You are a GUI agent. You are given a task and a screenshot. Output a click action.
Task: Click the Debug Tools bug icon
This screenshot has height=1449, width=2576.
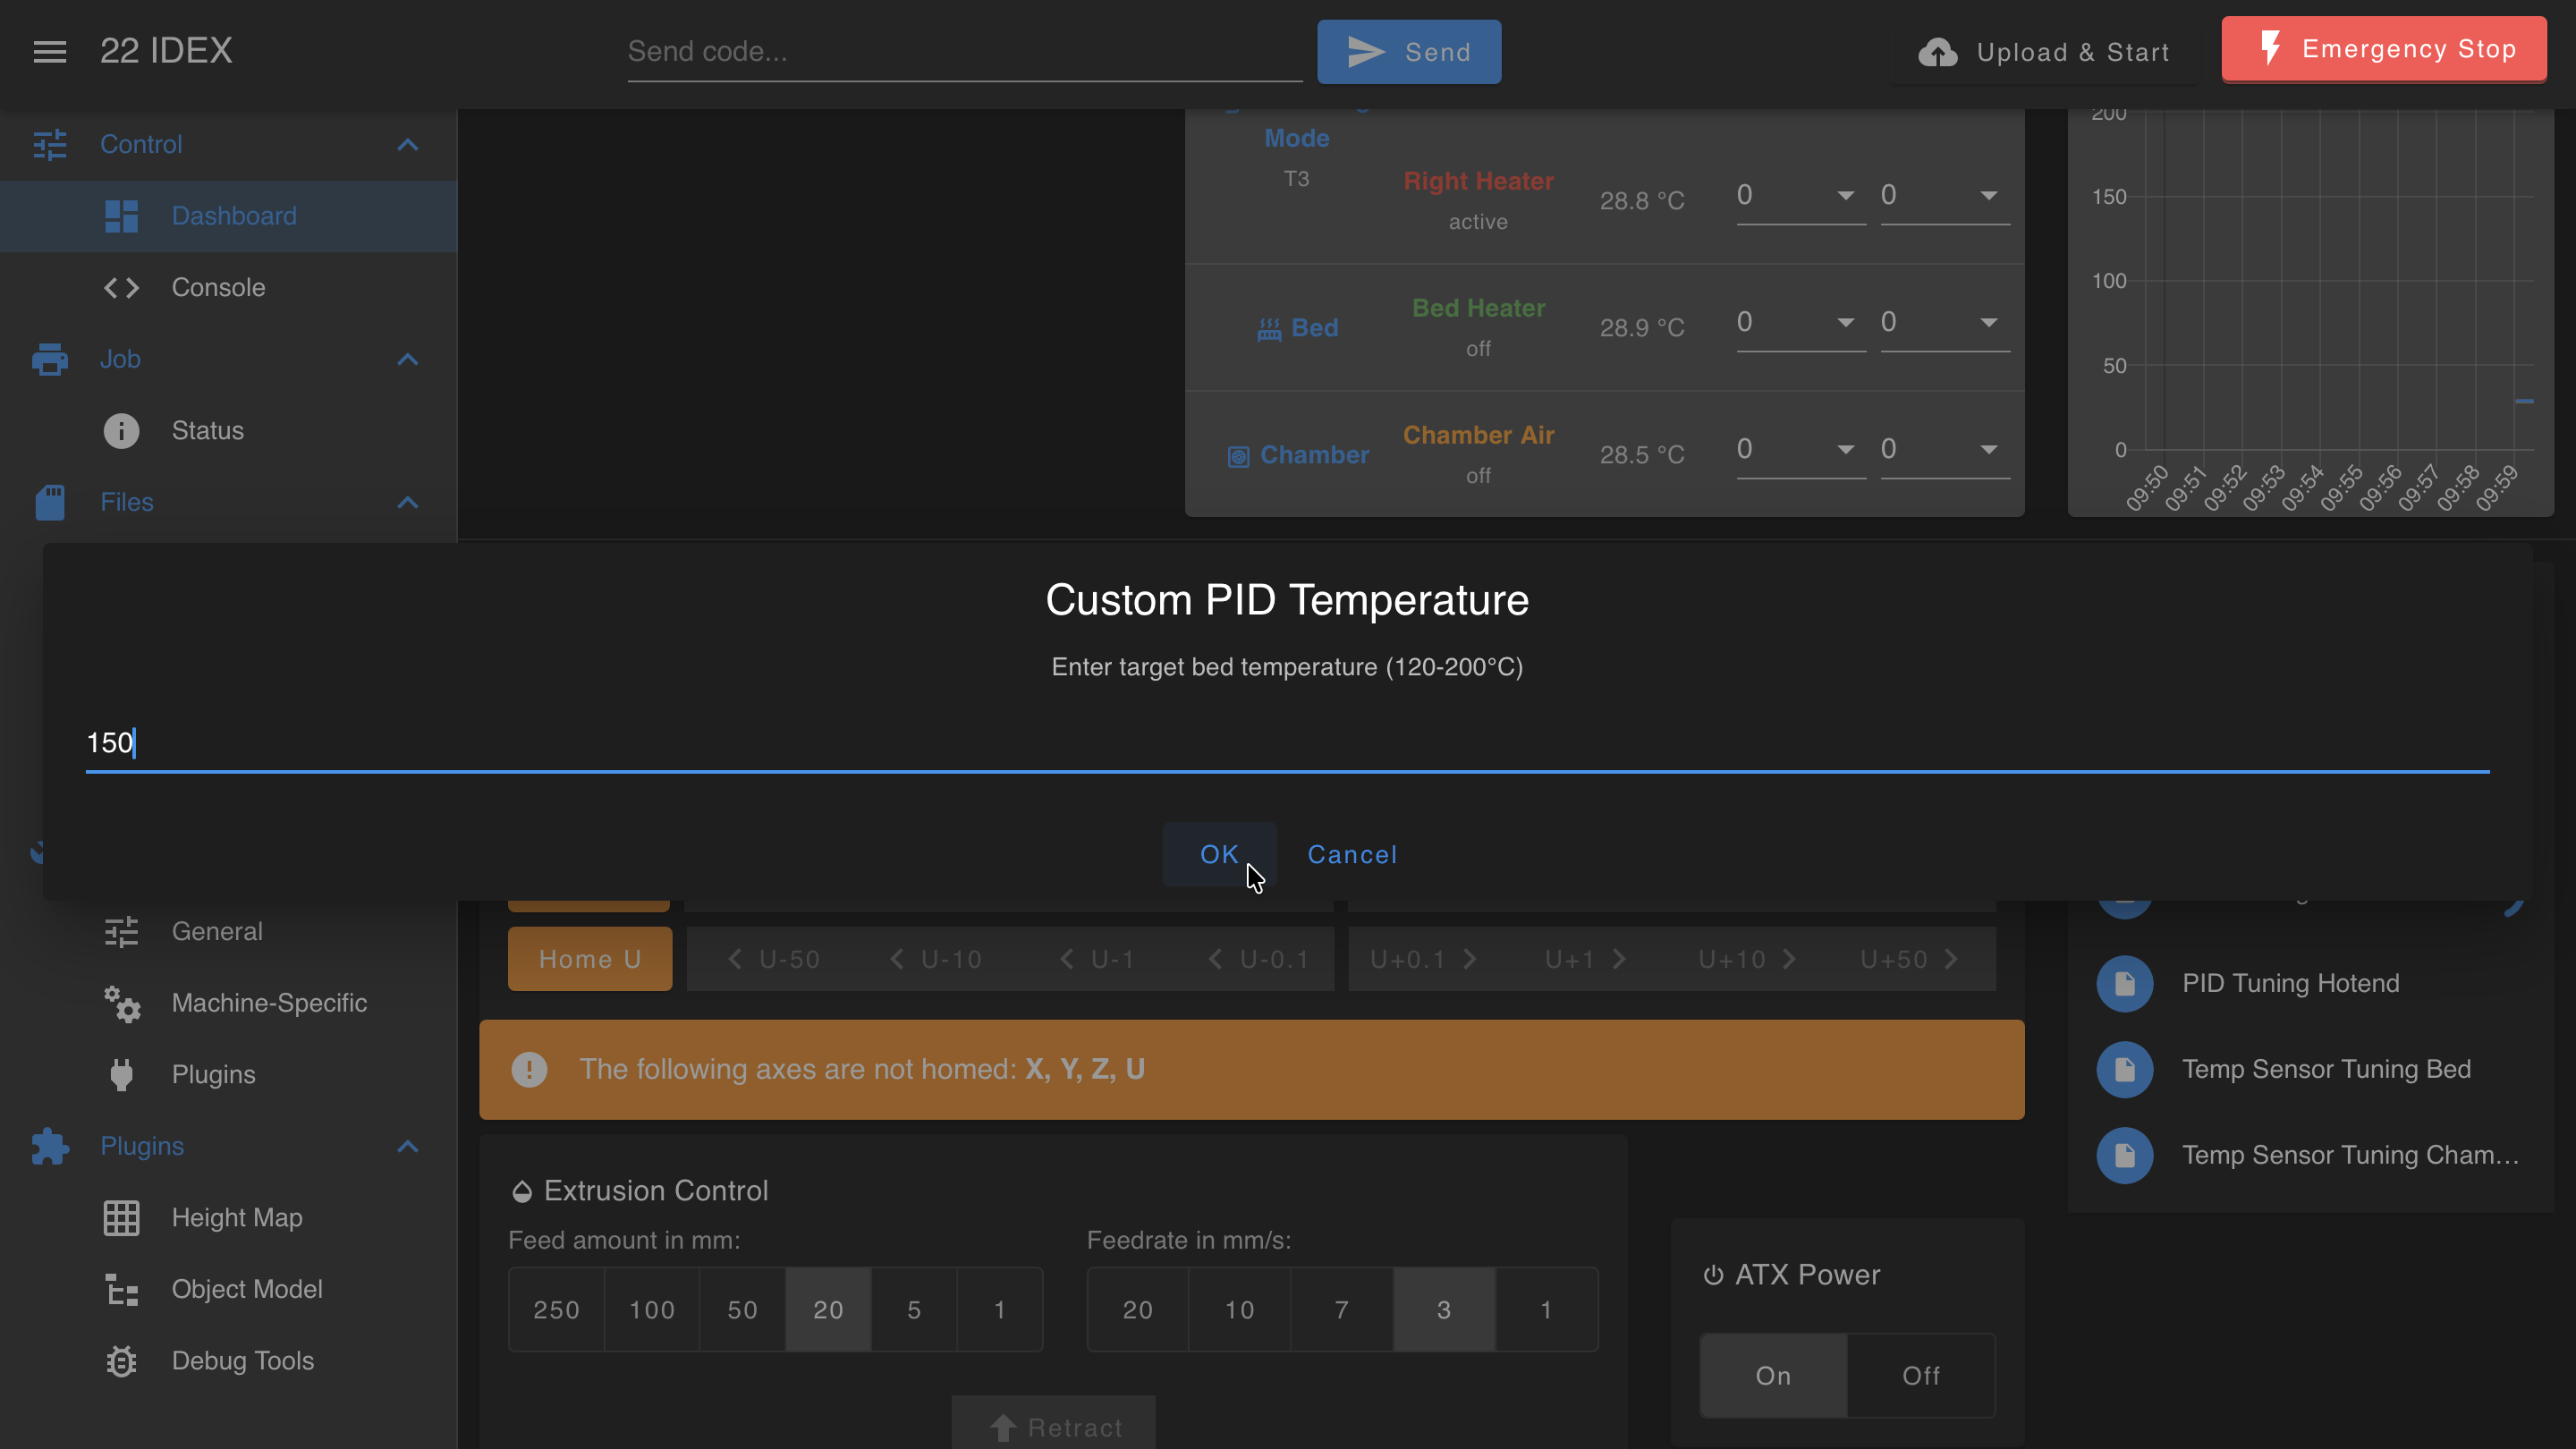point(121,1361)
